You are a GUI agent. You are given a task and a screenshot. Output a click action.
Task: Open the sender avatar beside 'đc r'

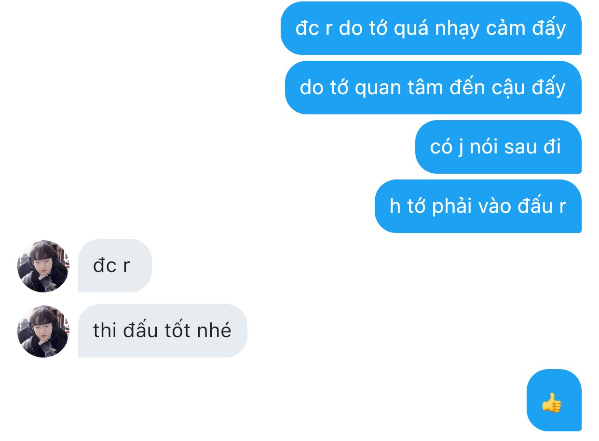43,266
